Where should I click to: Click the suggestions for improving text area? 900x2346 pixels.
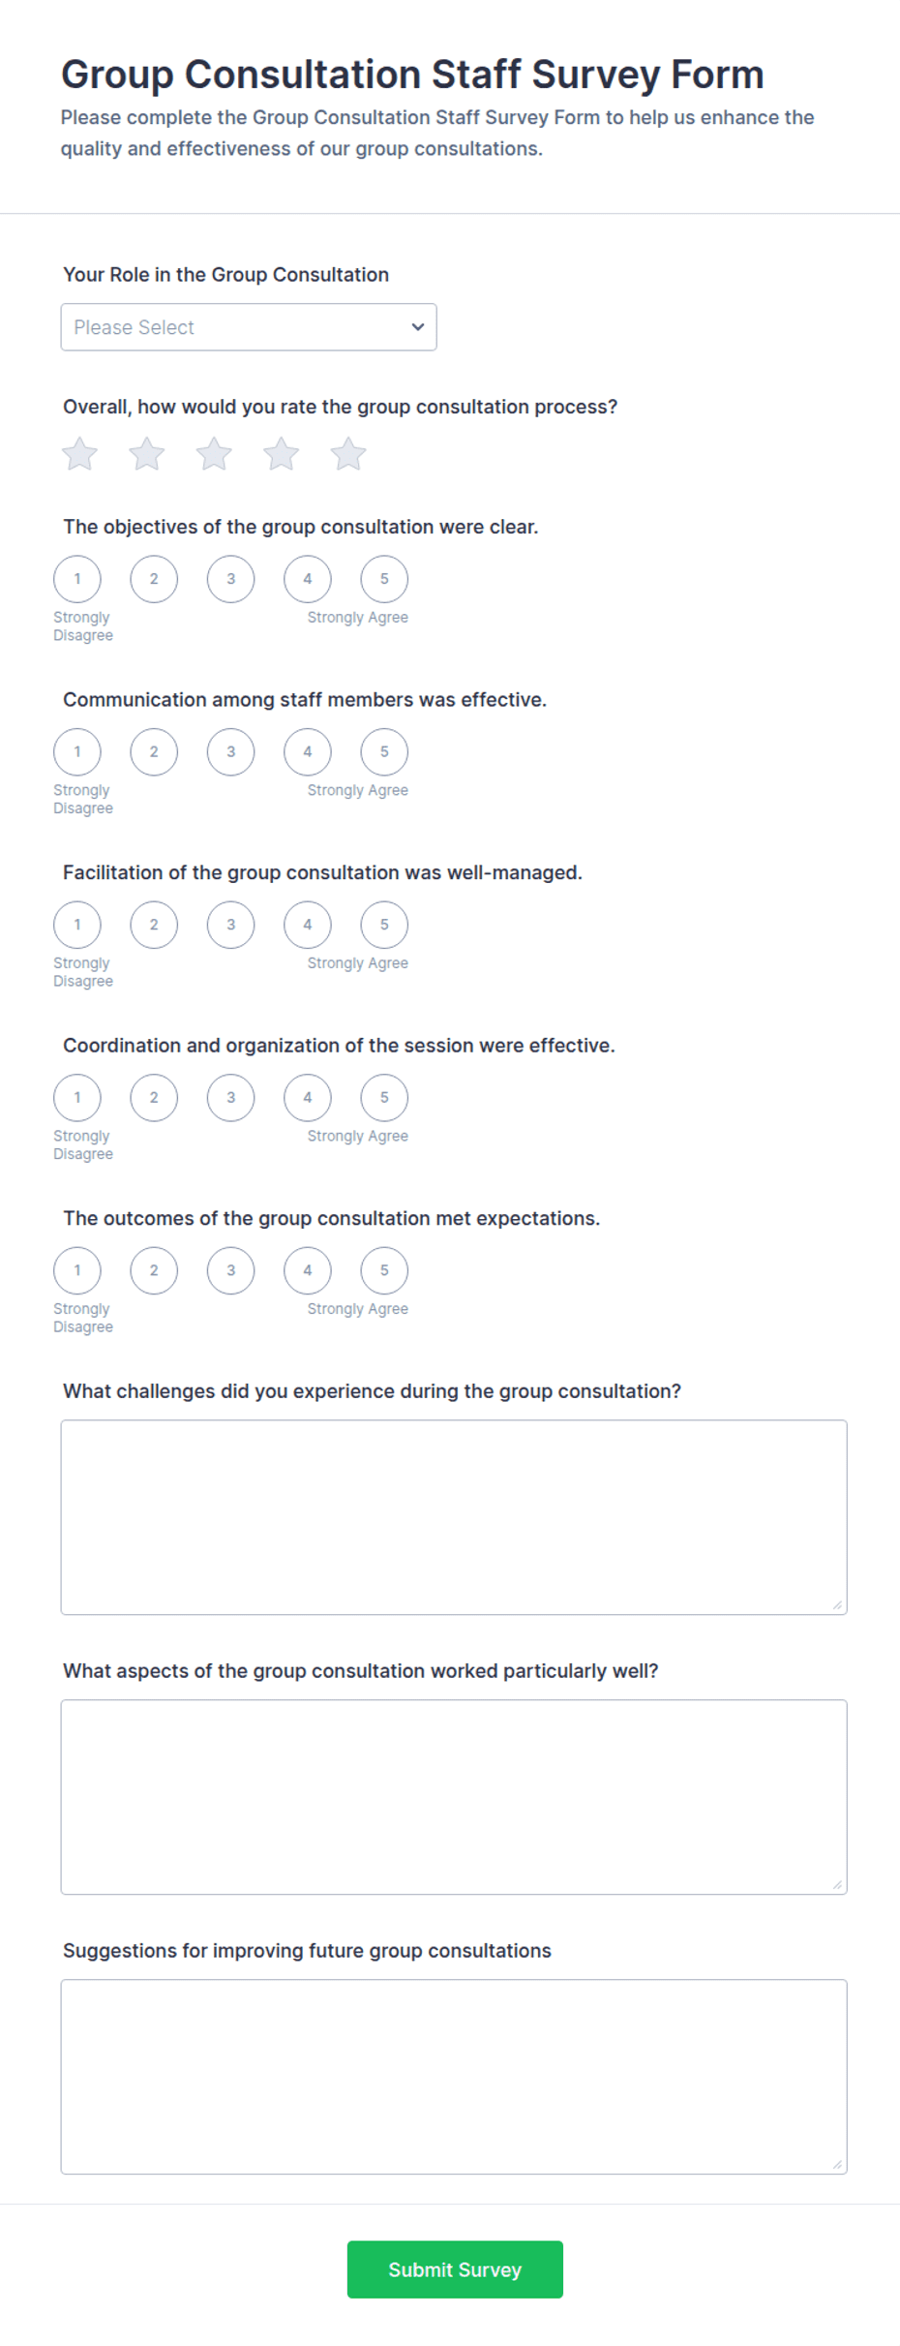tap(454, 2077)
